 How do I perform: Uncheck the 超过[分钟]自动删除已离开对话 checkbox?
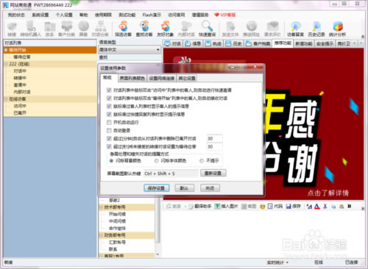109,139
